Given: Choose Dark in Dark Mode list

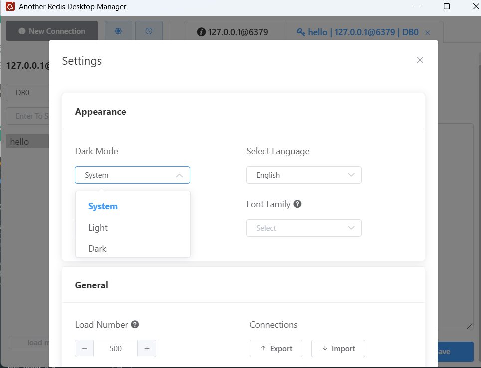Looking at the screenshot, I should [x=133, y=248].
